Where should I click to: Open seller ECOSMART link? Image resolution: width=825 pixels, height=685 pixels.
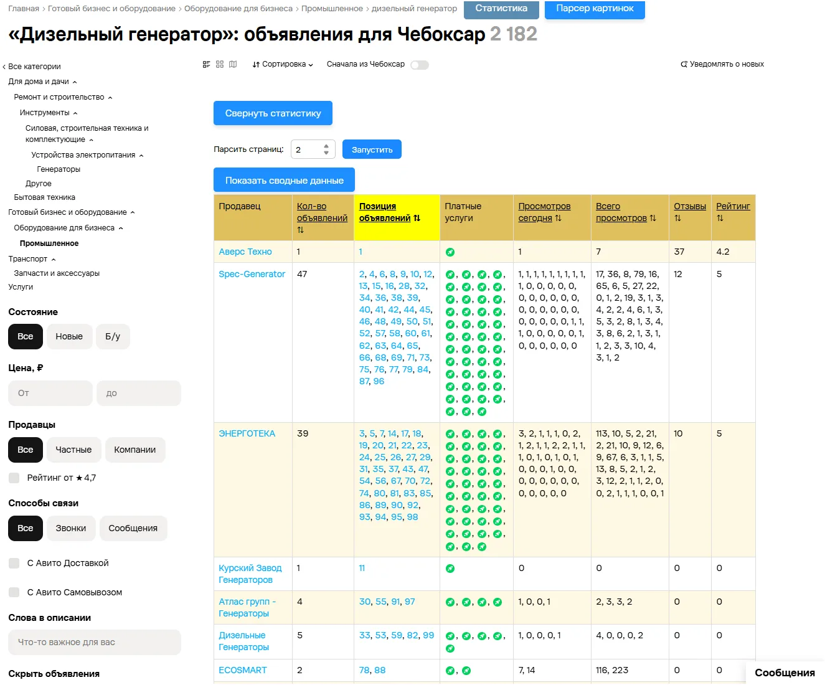click(243, 670)
